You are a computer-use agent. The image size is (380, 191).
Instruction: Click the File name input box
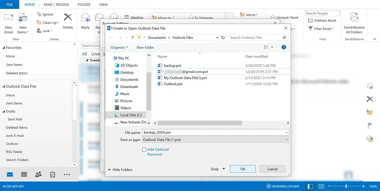(216, 132)
